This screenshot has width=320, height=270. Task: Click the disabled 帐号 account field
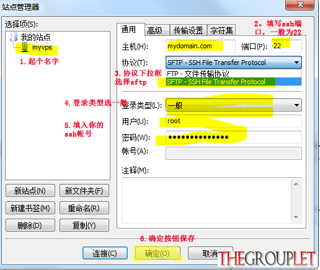(234, 153)
